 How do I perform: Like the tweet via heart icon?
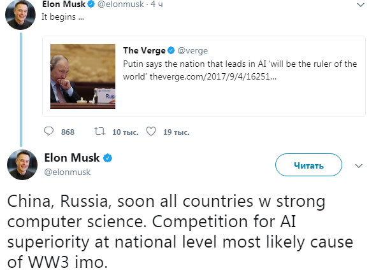[151, 132]
